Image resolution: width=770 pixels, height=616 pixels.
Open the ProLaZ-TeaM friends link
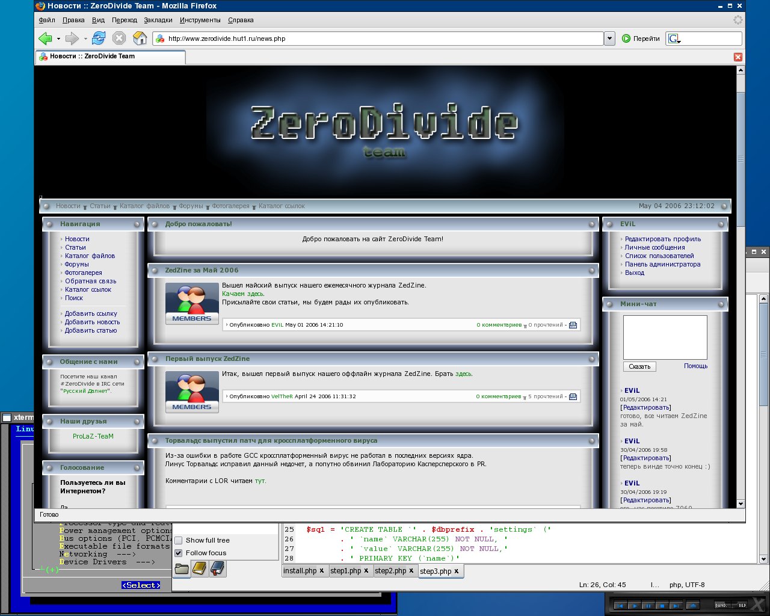pyautogui.click(x=93, y=436)
